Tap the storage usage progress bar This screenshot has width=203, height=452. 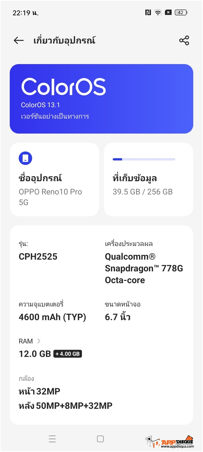coord(144,159)
